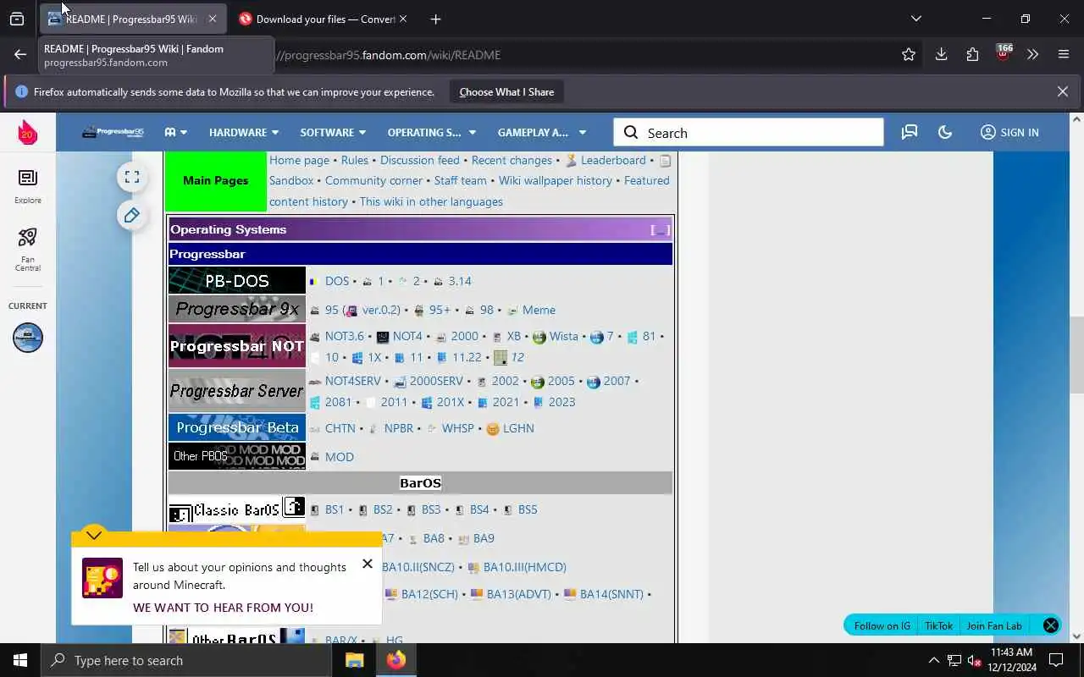1084x677 pixels.
Task: Click Firefox taskbar icon
Action: pyautogui.click(x=396, y=660)
